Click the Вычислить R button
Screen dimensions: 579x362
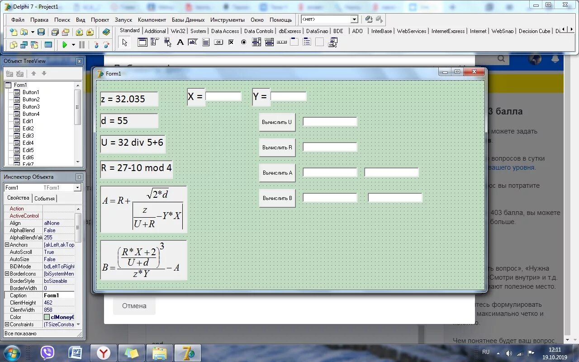277,148
